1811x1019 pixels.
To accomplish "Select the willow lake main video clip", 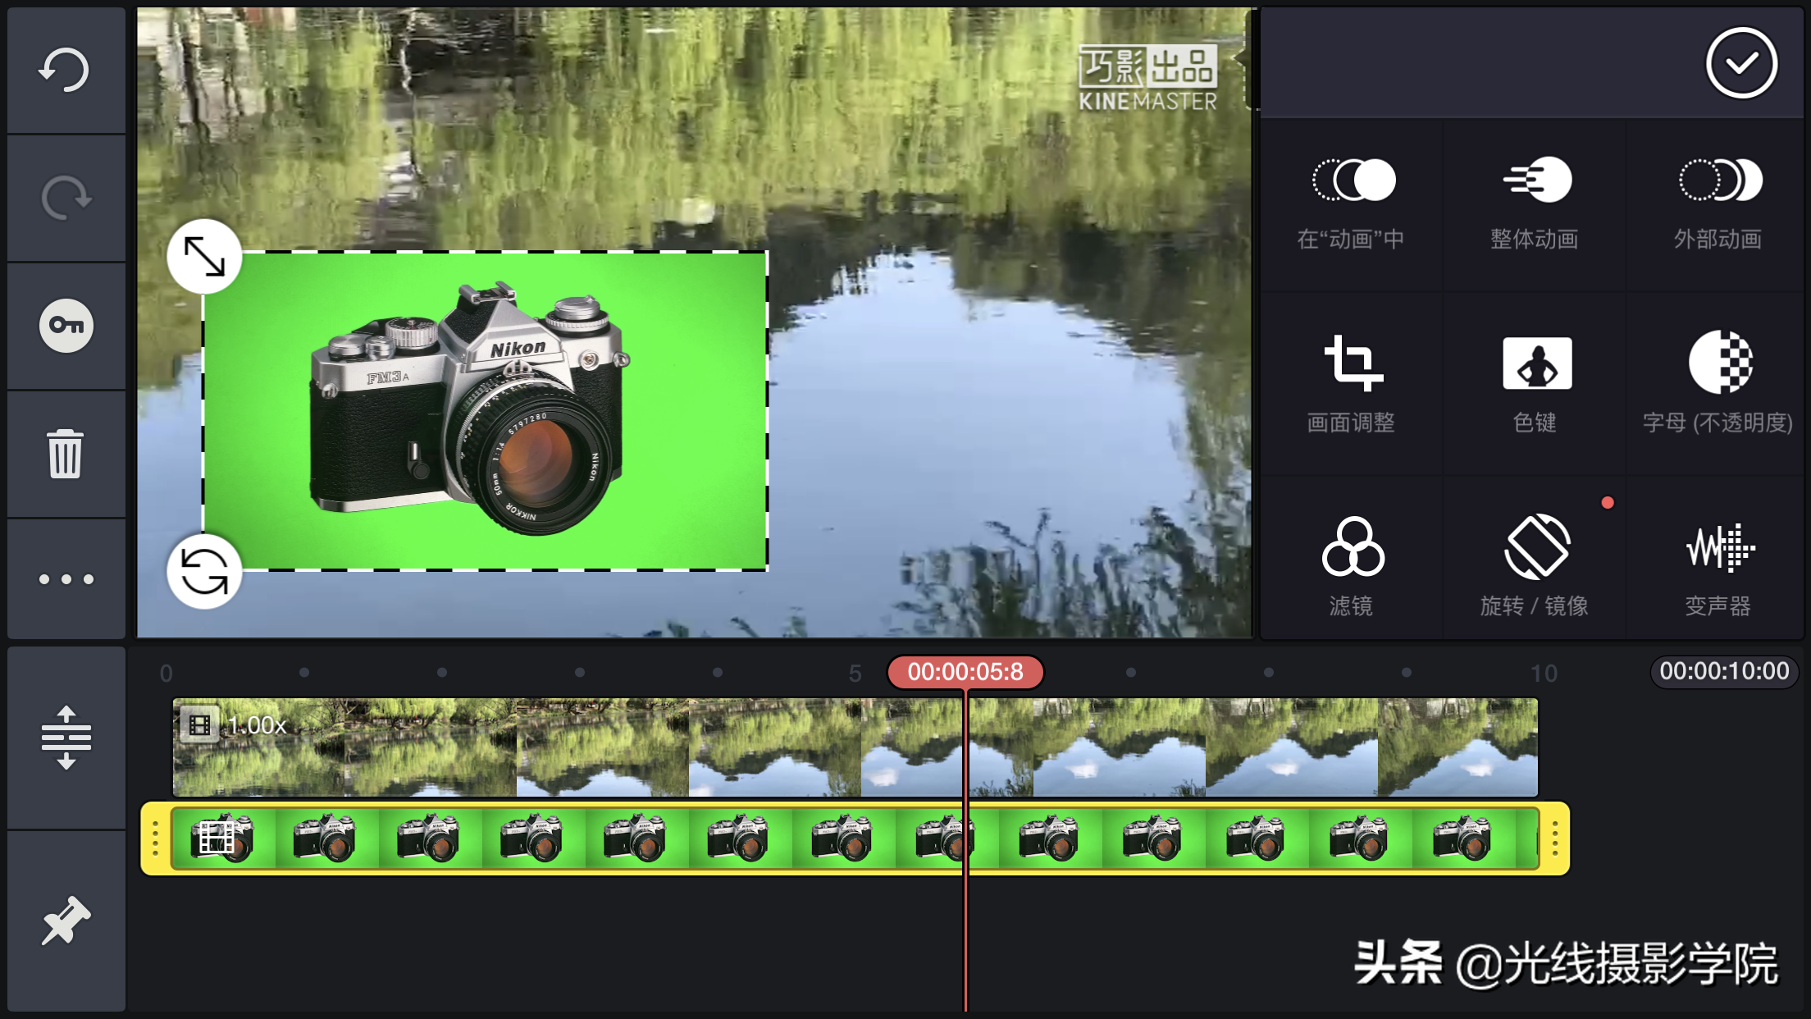I will click(x=855, y=747).
